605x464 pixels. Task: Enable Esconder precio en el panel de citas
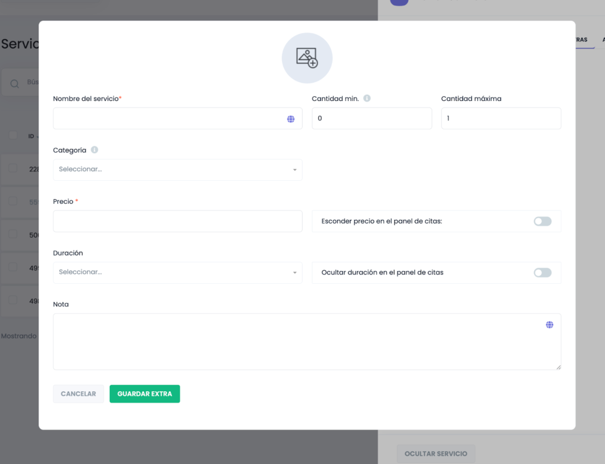(542, 221)
